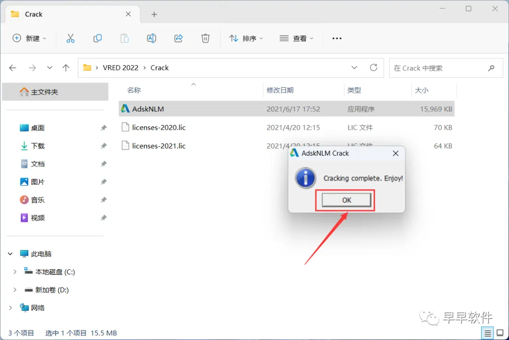Screen dimensions: 509x340
Task: Go forward with the right arrow
Action: tap(32, 68)
